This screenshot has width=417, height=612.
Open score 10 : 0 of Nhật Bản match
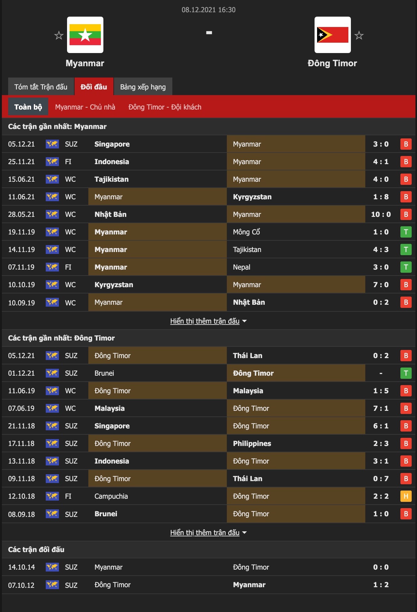coord(381,214)
